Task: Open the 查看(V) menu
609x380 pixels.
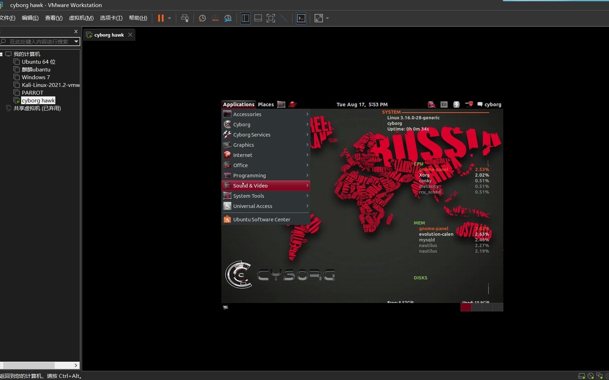Action: pyautogui.click(x=53, y=18)
